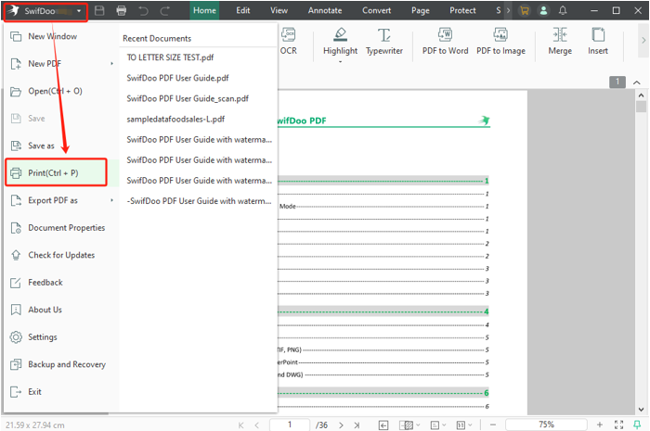Click the Merge tool
The width and height of the screenshot is (650, 431).
tap(560, 42)
